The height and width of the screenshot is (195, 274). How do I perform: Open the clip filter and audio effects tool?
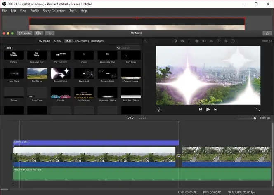226,41
